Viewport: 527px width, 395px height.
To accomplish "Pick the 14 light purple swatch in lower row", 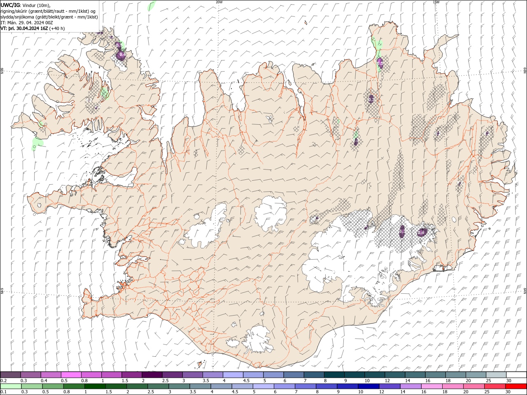I will [x=410, y=386].
